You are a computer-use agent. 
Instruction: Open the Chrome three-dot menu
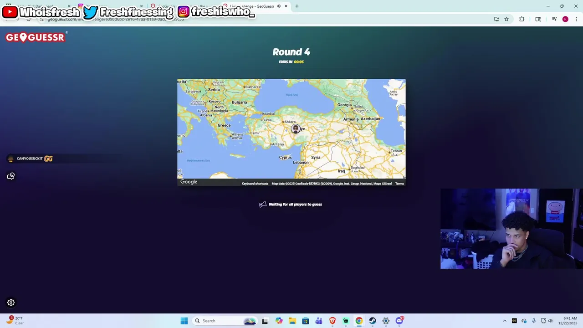(x=576, y=19)
